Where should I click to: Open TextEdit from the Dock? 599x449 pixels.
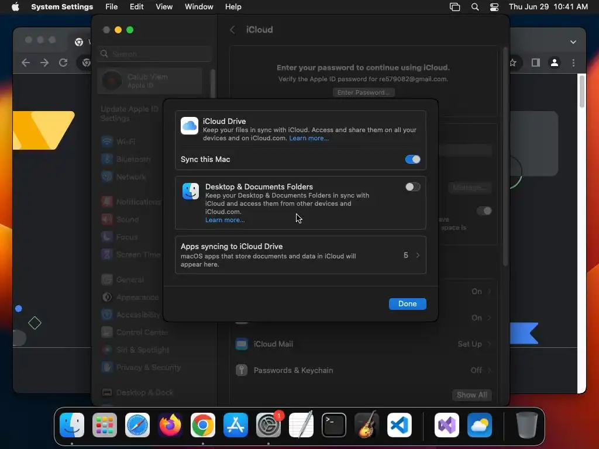click(301, 425)
